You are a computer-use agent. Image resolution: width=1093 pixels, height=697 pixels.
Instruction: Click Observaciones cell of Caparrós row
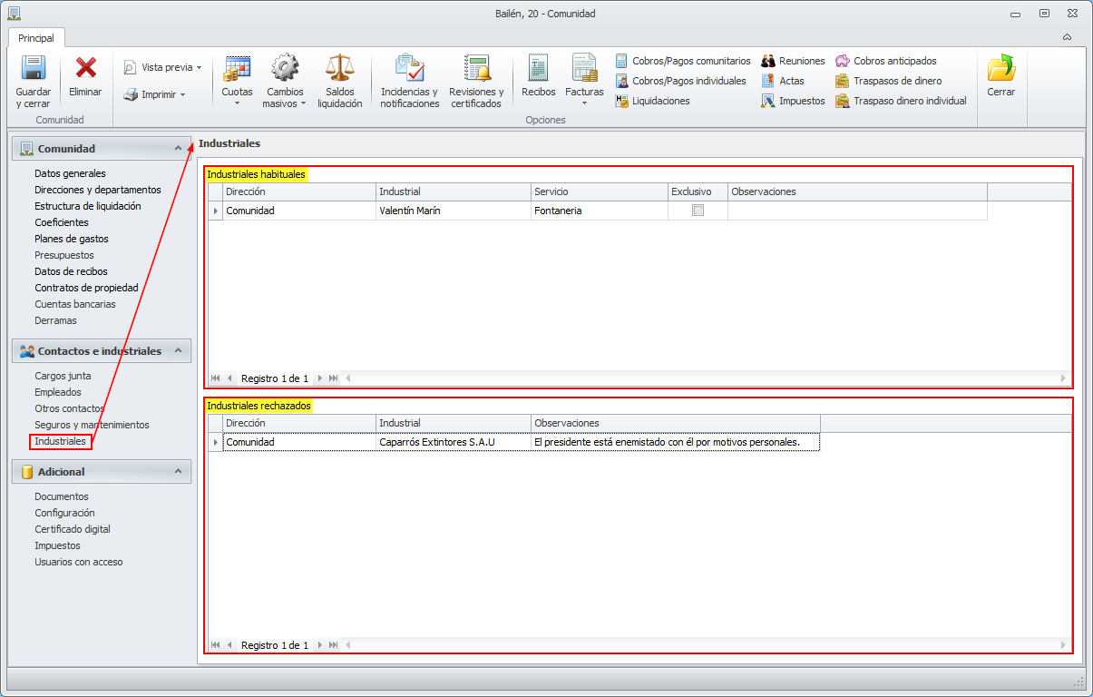[676, 442]
